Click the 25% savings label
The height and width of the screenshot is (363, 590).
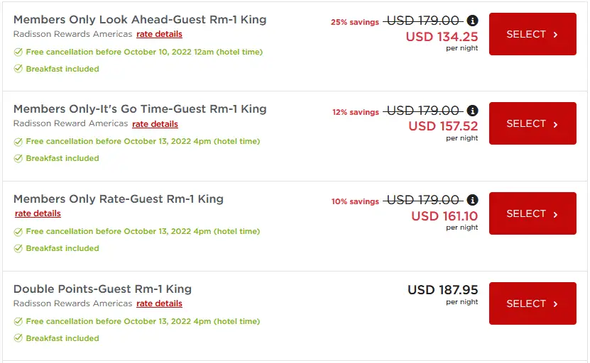(354, 22)
